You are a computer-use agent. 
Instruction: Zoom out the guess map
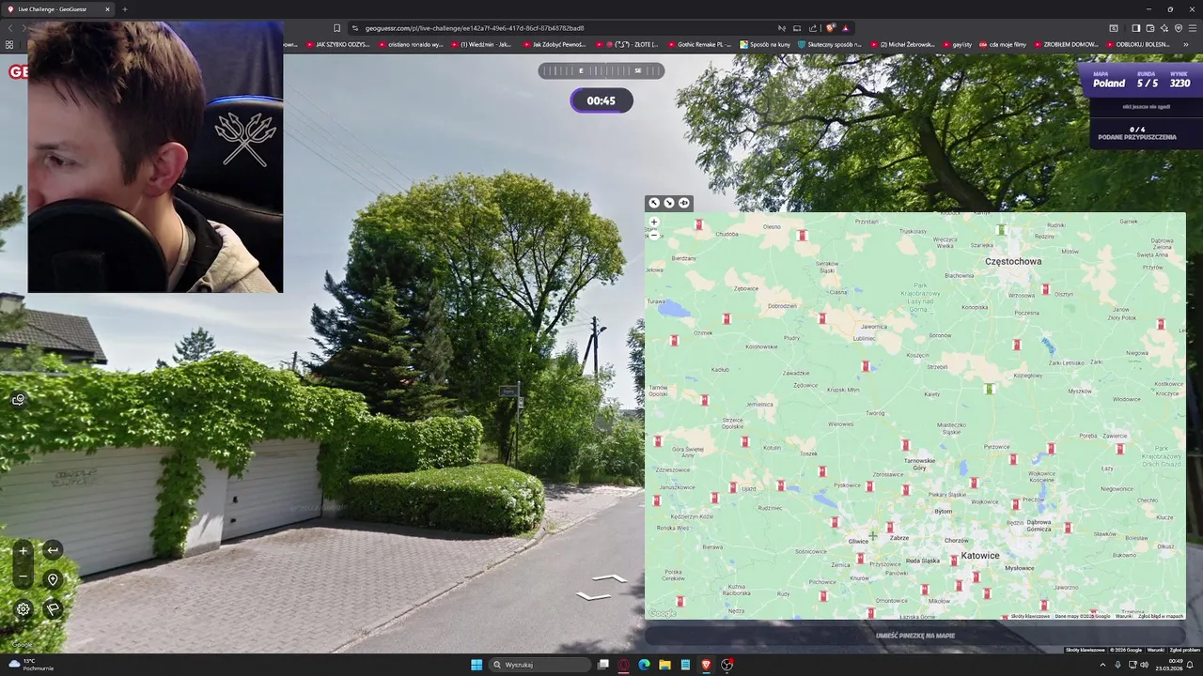click(654, 236)
